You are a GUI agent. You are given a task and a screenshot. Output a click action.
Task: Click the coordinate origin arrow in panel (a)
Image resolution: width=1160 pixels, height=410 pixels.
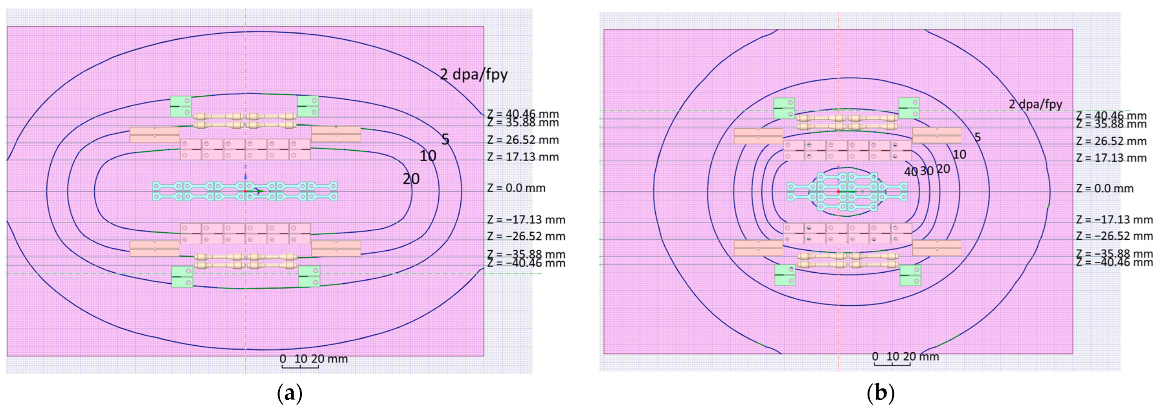pos(257,191)
